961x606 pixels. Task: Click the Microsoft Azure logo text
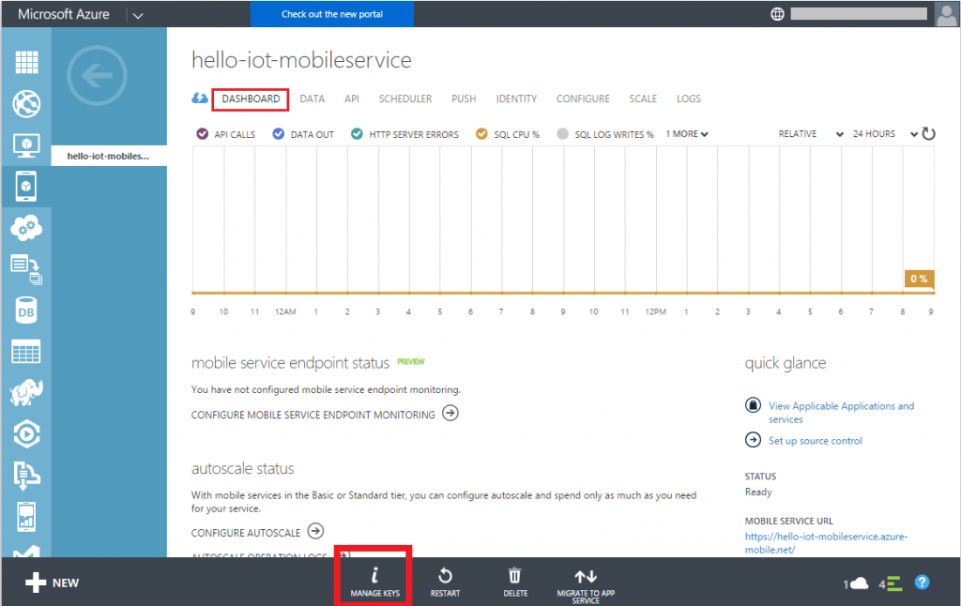pos(64,14)
